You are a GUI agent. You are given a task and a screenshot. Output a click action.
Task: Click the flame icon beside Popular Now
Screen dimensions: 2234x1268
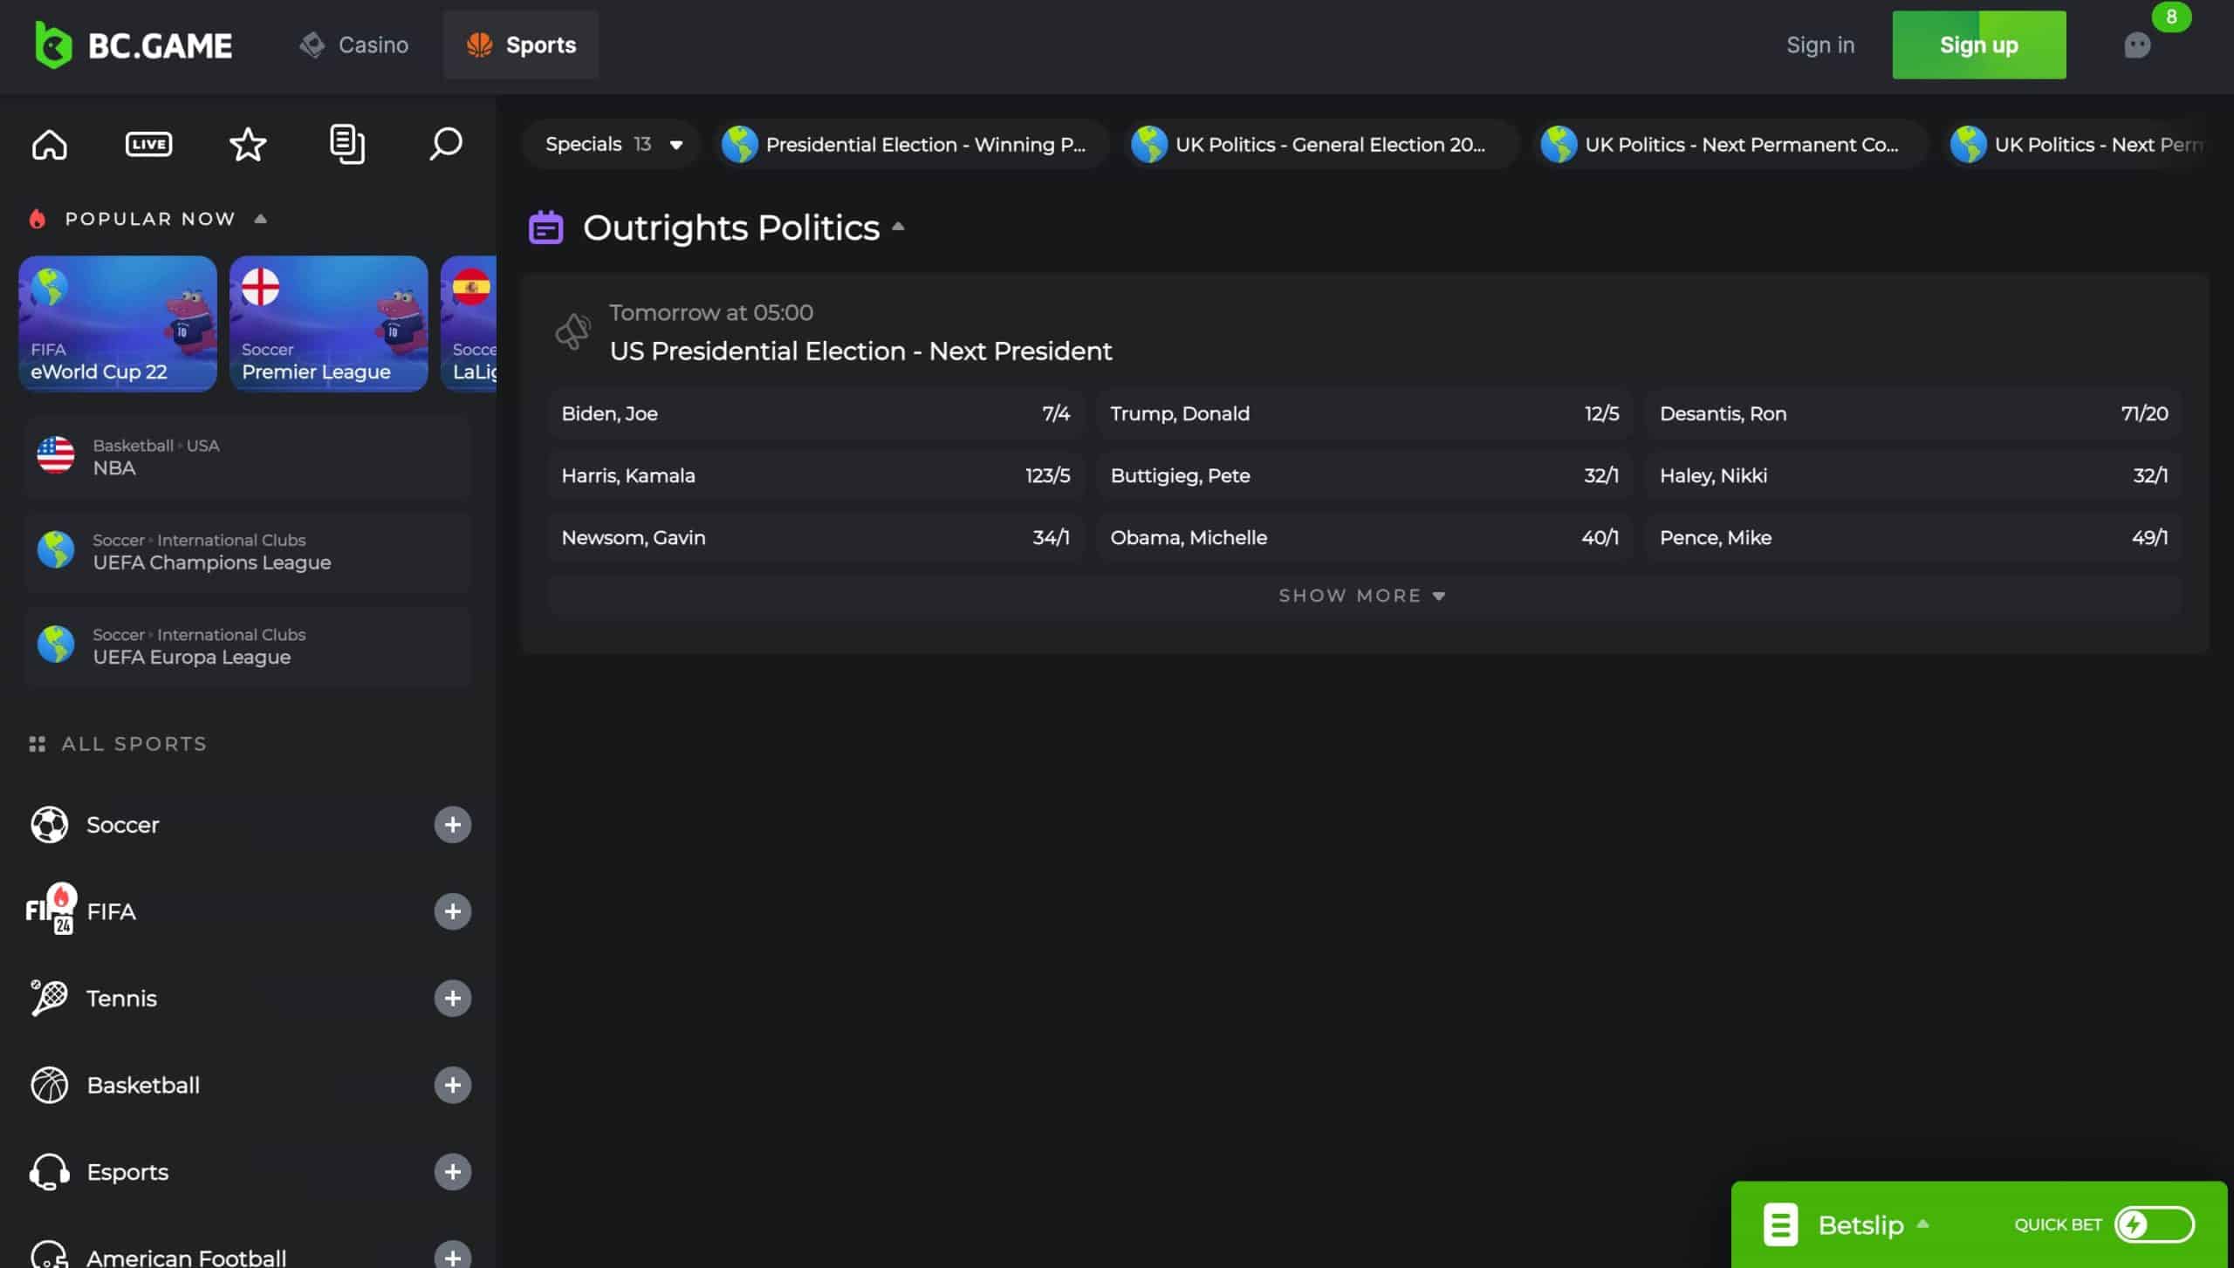click(37, 218)
